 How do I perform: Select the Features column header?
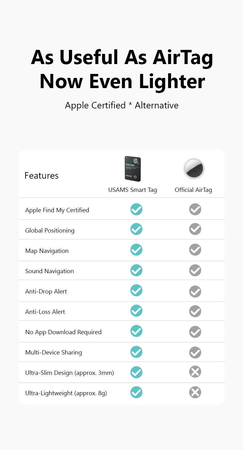[42, 176]
